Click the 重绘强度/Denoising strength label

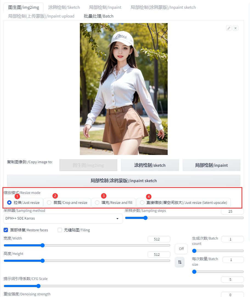point(27,294)
